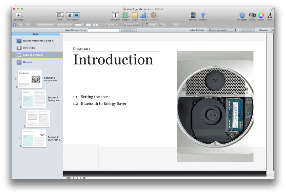This screenshot has height=195, width=286.
Task: Open the paragraph style dropdown
Action: 20,25
